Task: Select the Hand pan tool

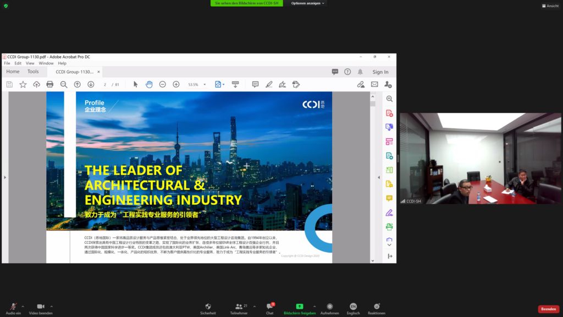Action: pos(149,84)
